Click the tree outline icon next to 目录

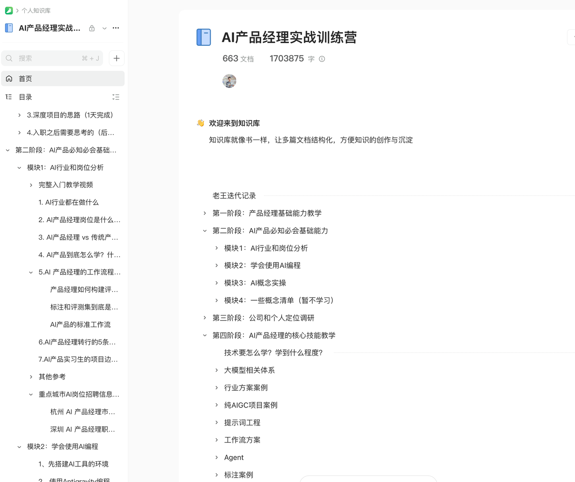point(8,96)
